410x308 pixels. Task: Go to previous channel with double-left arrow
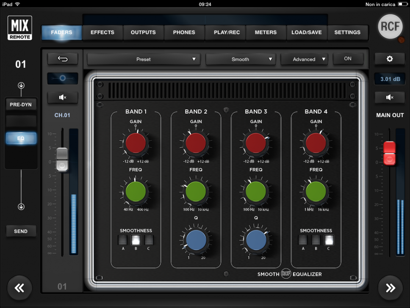pyautogui.click(x=19, y=288)
